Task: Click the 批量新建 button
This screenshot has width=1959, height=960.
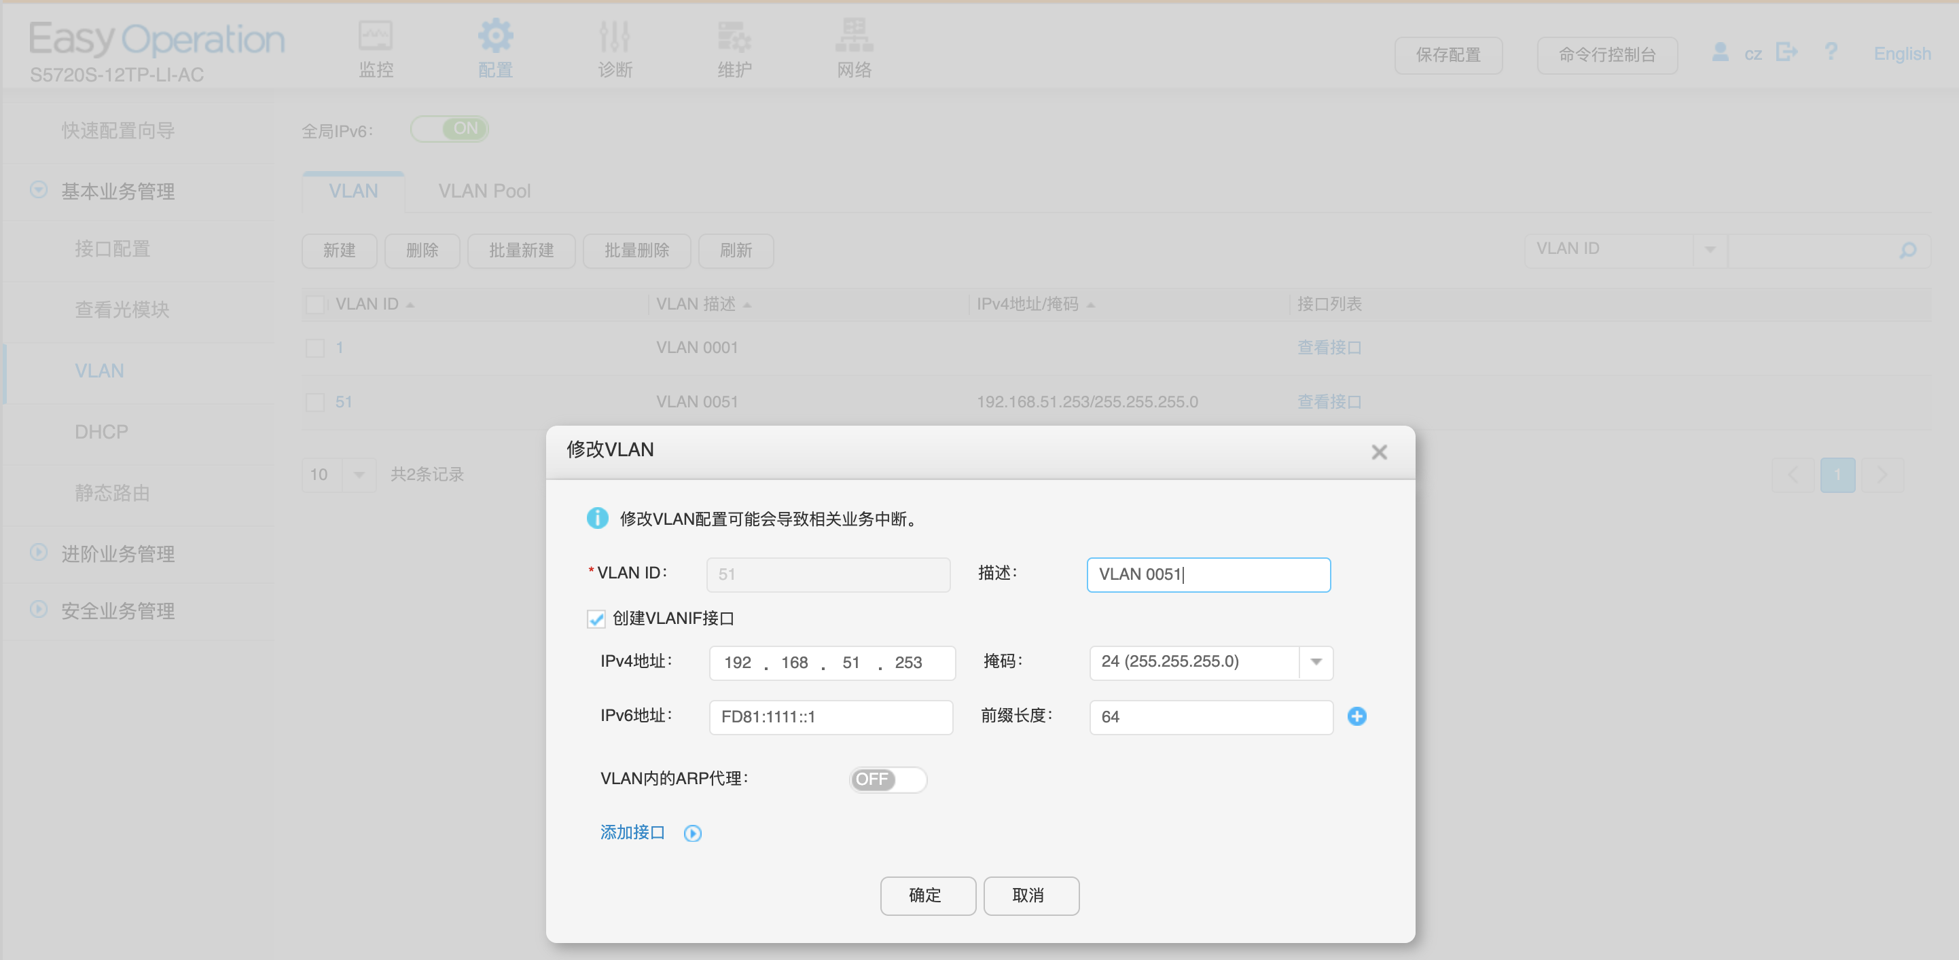Action: tap(522, 251)
